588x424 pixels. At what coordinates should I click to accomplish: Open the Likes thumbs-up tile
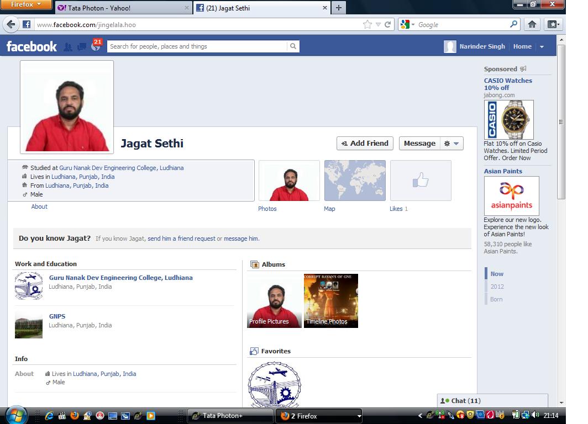[421, 181]
